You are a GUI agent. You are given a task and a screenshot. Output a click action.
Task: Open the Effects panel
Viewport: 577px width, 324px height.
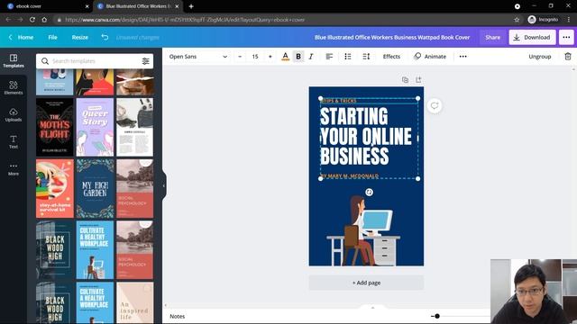(391, 57)
